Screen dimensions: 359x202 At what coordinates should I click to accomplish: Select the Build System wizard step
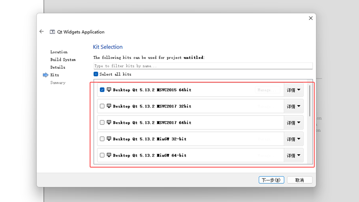[x=63, y=60]
